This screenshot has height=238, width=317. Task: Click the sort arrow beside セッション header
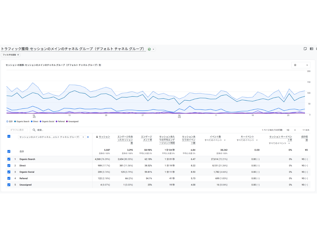(x=97, y=137)
